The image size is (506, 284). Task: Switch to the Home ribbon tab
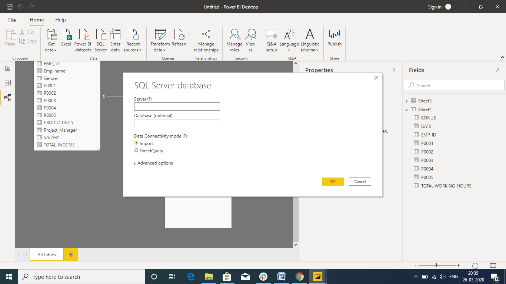pos(37,20)
